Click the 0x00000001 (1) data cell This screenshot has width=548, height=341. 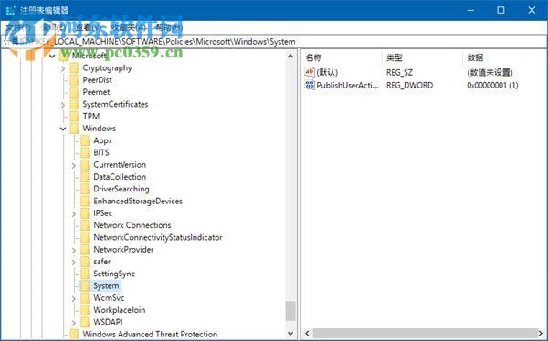pos(492,85)
